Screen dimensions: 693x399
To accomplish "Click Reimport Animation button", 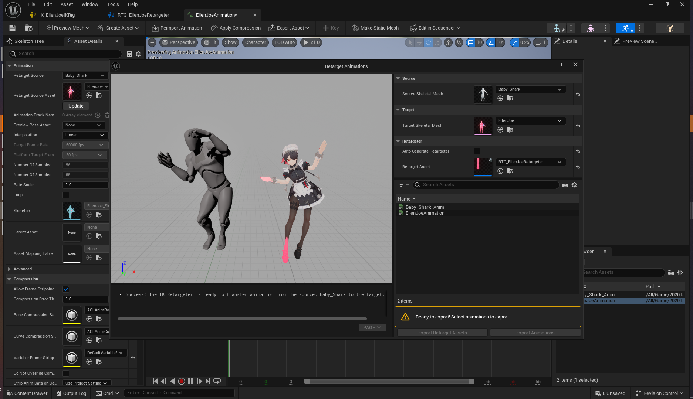I will click(x=177, y=28).
